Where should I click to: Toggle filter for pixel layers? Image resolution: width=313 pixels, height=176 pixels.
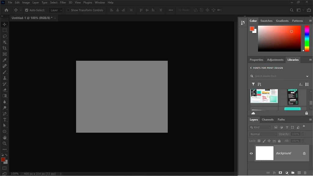(x=276, y=127)
